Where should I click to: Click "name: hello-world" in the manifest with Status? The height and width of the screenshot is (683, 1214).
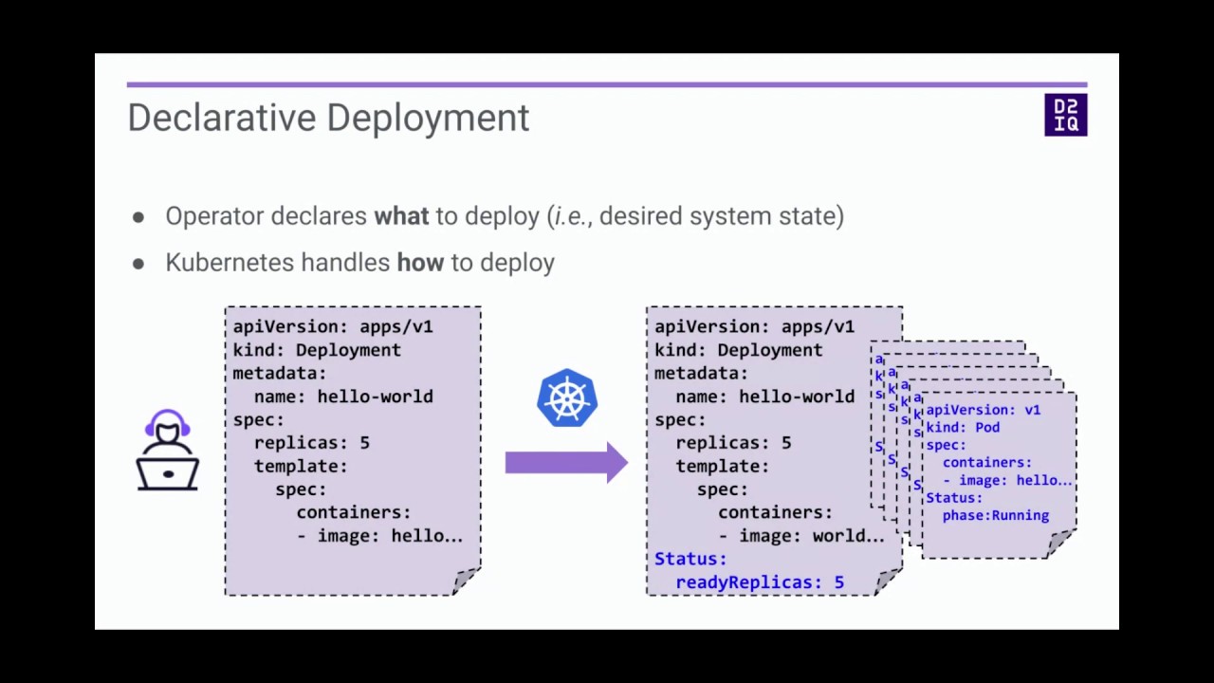764,397
